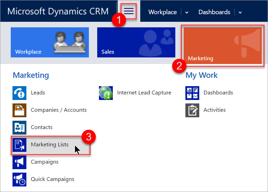Click the Internet Lead Capture globe icon

point(106,93)
